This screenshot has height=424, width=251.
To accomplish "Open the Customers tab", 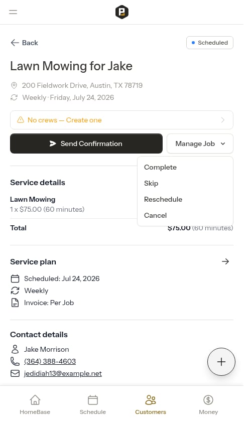I will click(151, 404).
